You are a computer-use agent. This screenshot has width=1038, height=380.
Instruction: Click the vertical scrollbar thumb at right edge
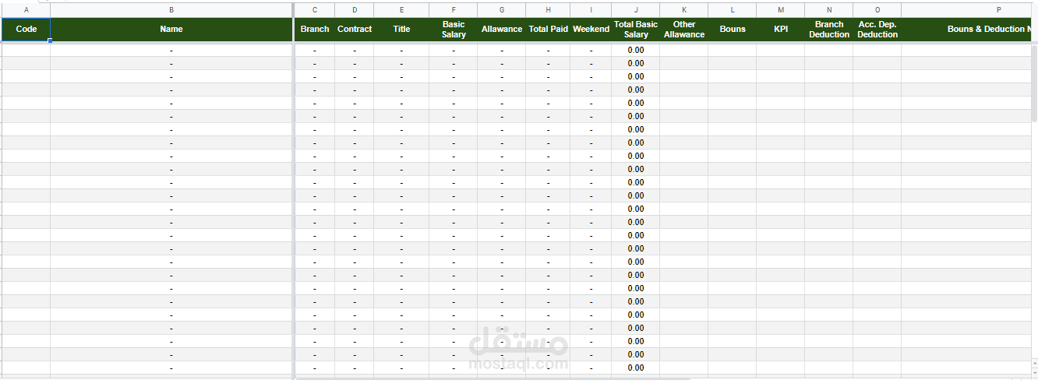coord(1034,83)
